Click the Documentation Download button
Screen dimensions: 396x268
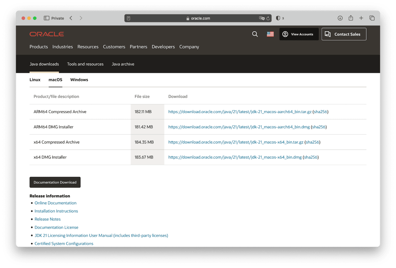(x=55, y=182)
